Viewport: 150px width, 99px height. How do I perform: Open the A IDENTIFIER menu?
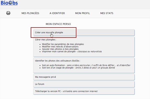[57, 13]
